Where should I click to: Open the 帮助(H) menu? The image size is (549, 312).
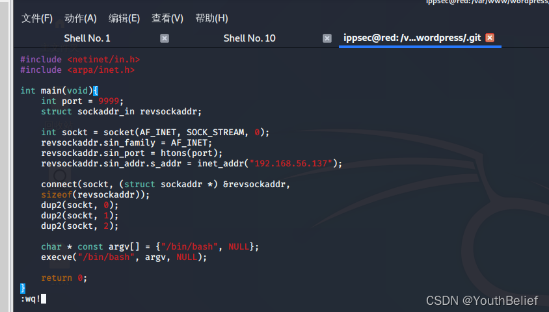click(211, 18)
